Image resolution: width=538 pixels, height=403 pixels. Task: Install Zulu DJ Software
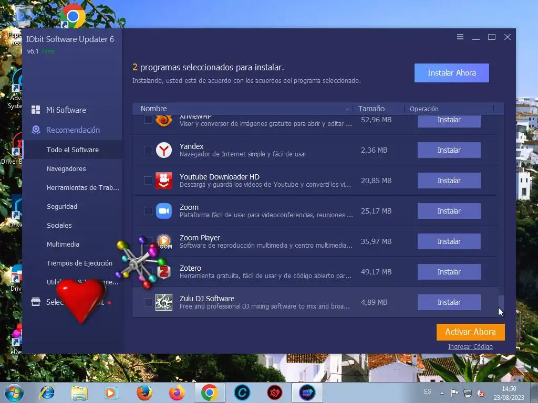point(449,302)
